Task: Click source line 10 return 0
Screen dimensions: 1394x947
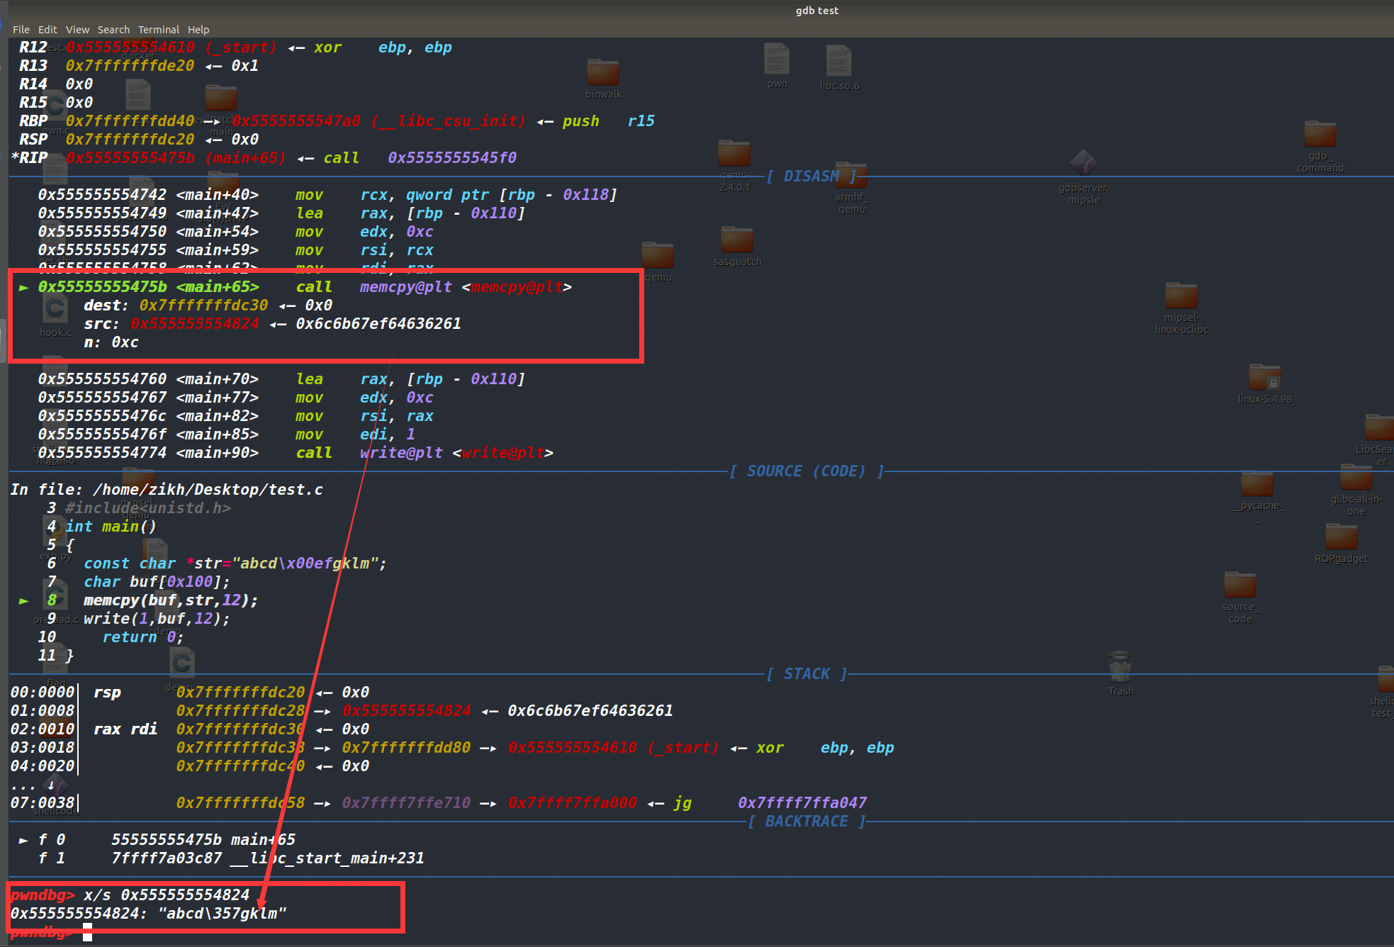Action: tap(111, 637)
